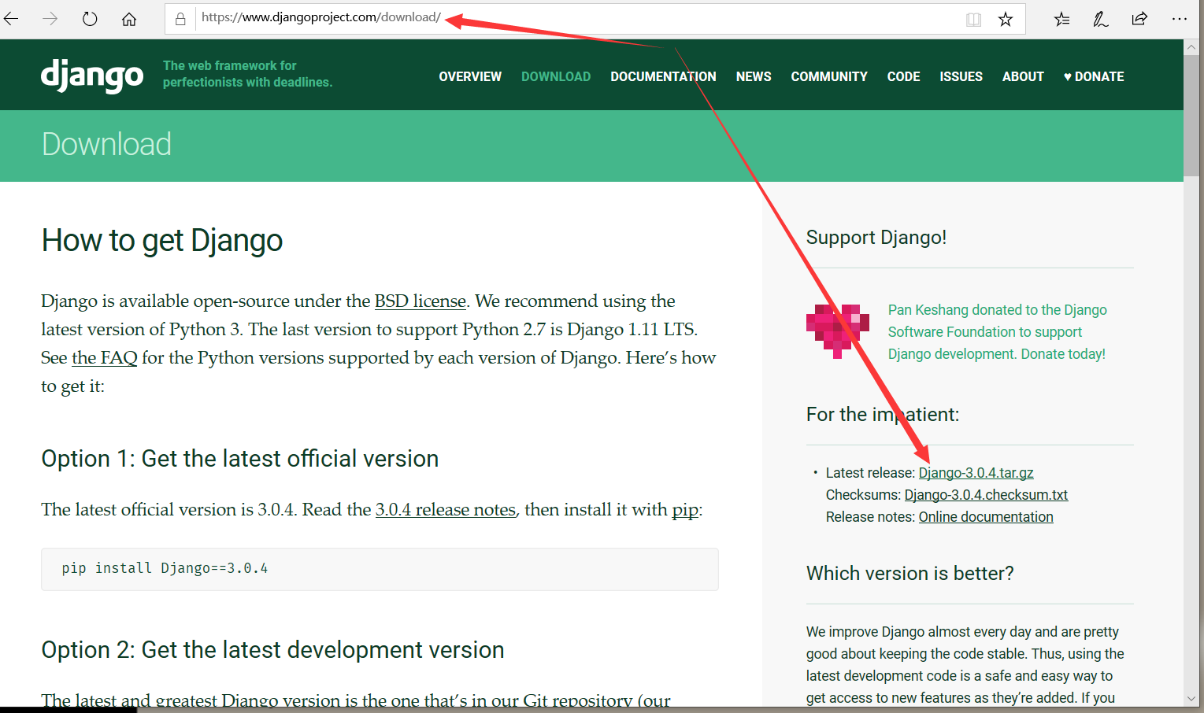
Task: Click the vertical scrollbar thumb
Action: pyautogui.click(x=1191, y=116)
